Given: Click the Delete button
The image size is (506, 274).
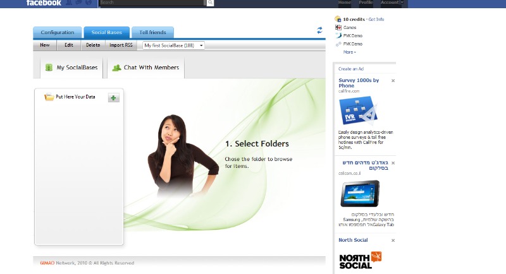Looking at the screenshot, I should (x=93, y=45).
